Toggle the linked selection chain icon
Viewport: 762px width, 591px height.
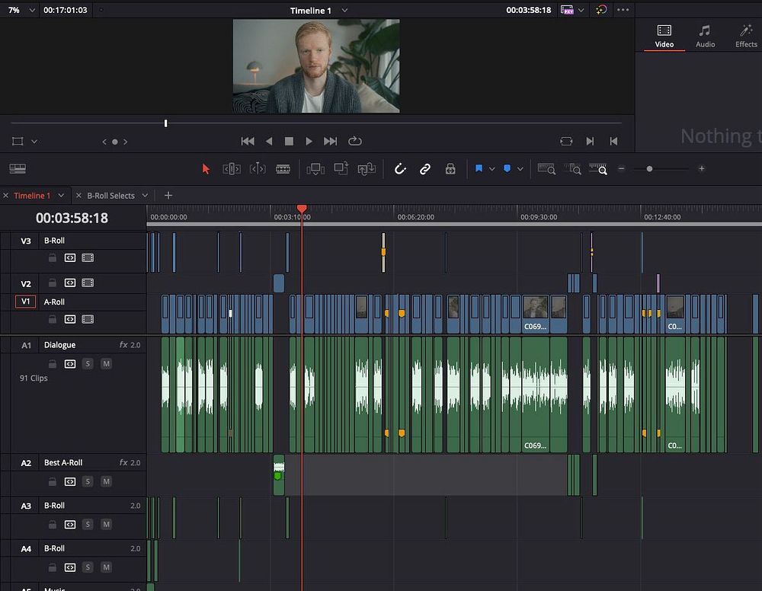[424, 169]
